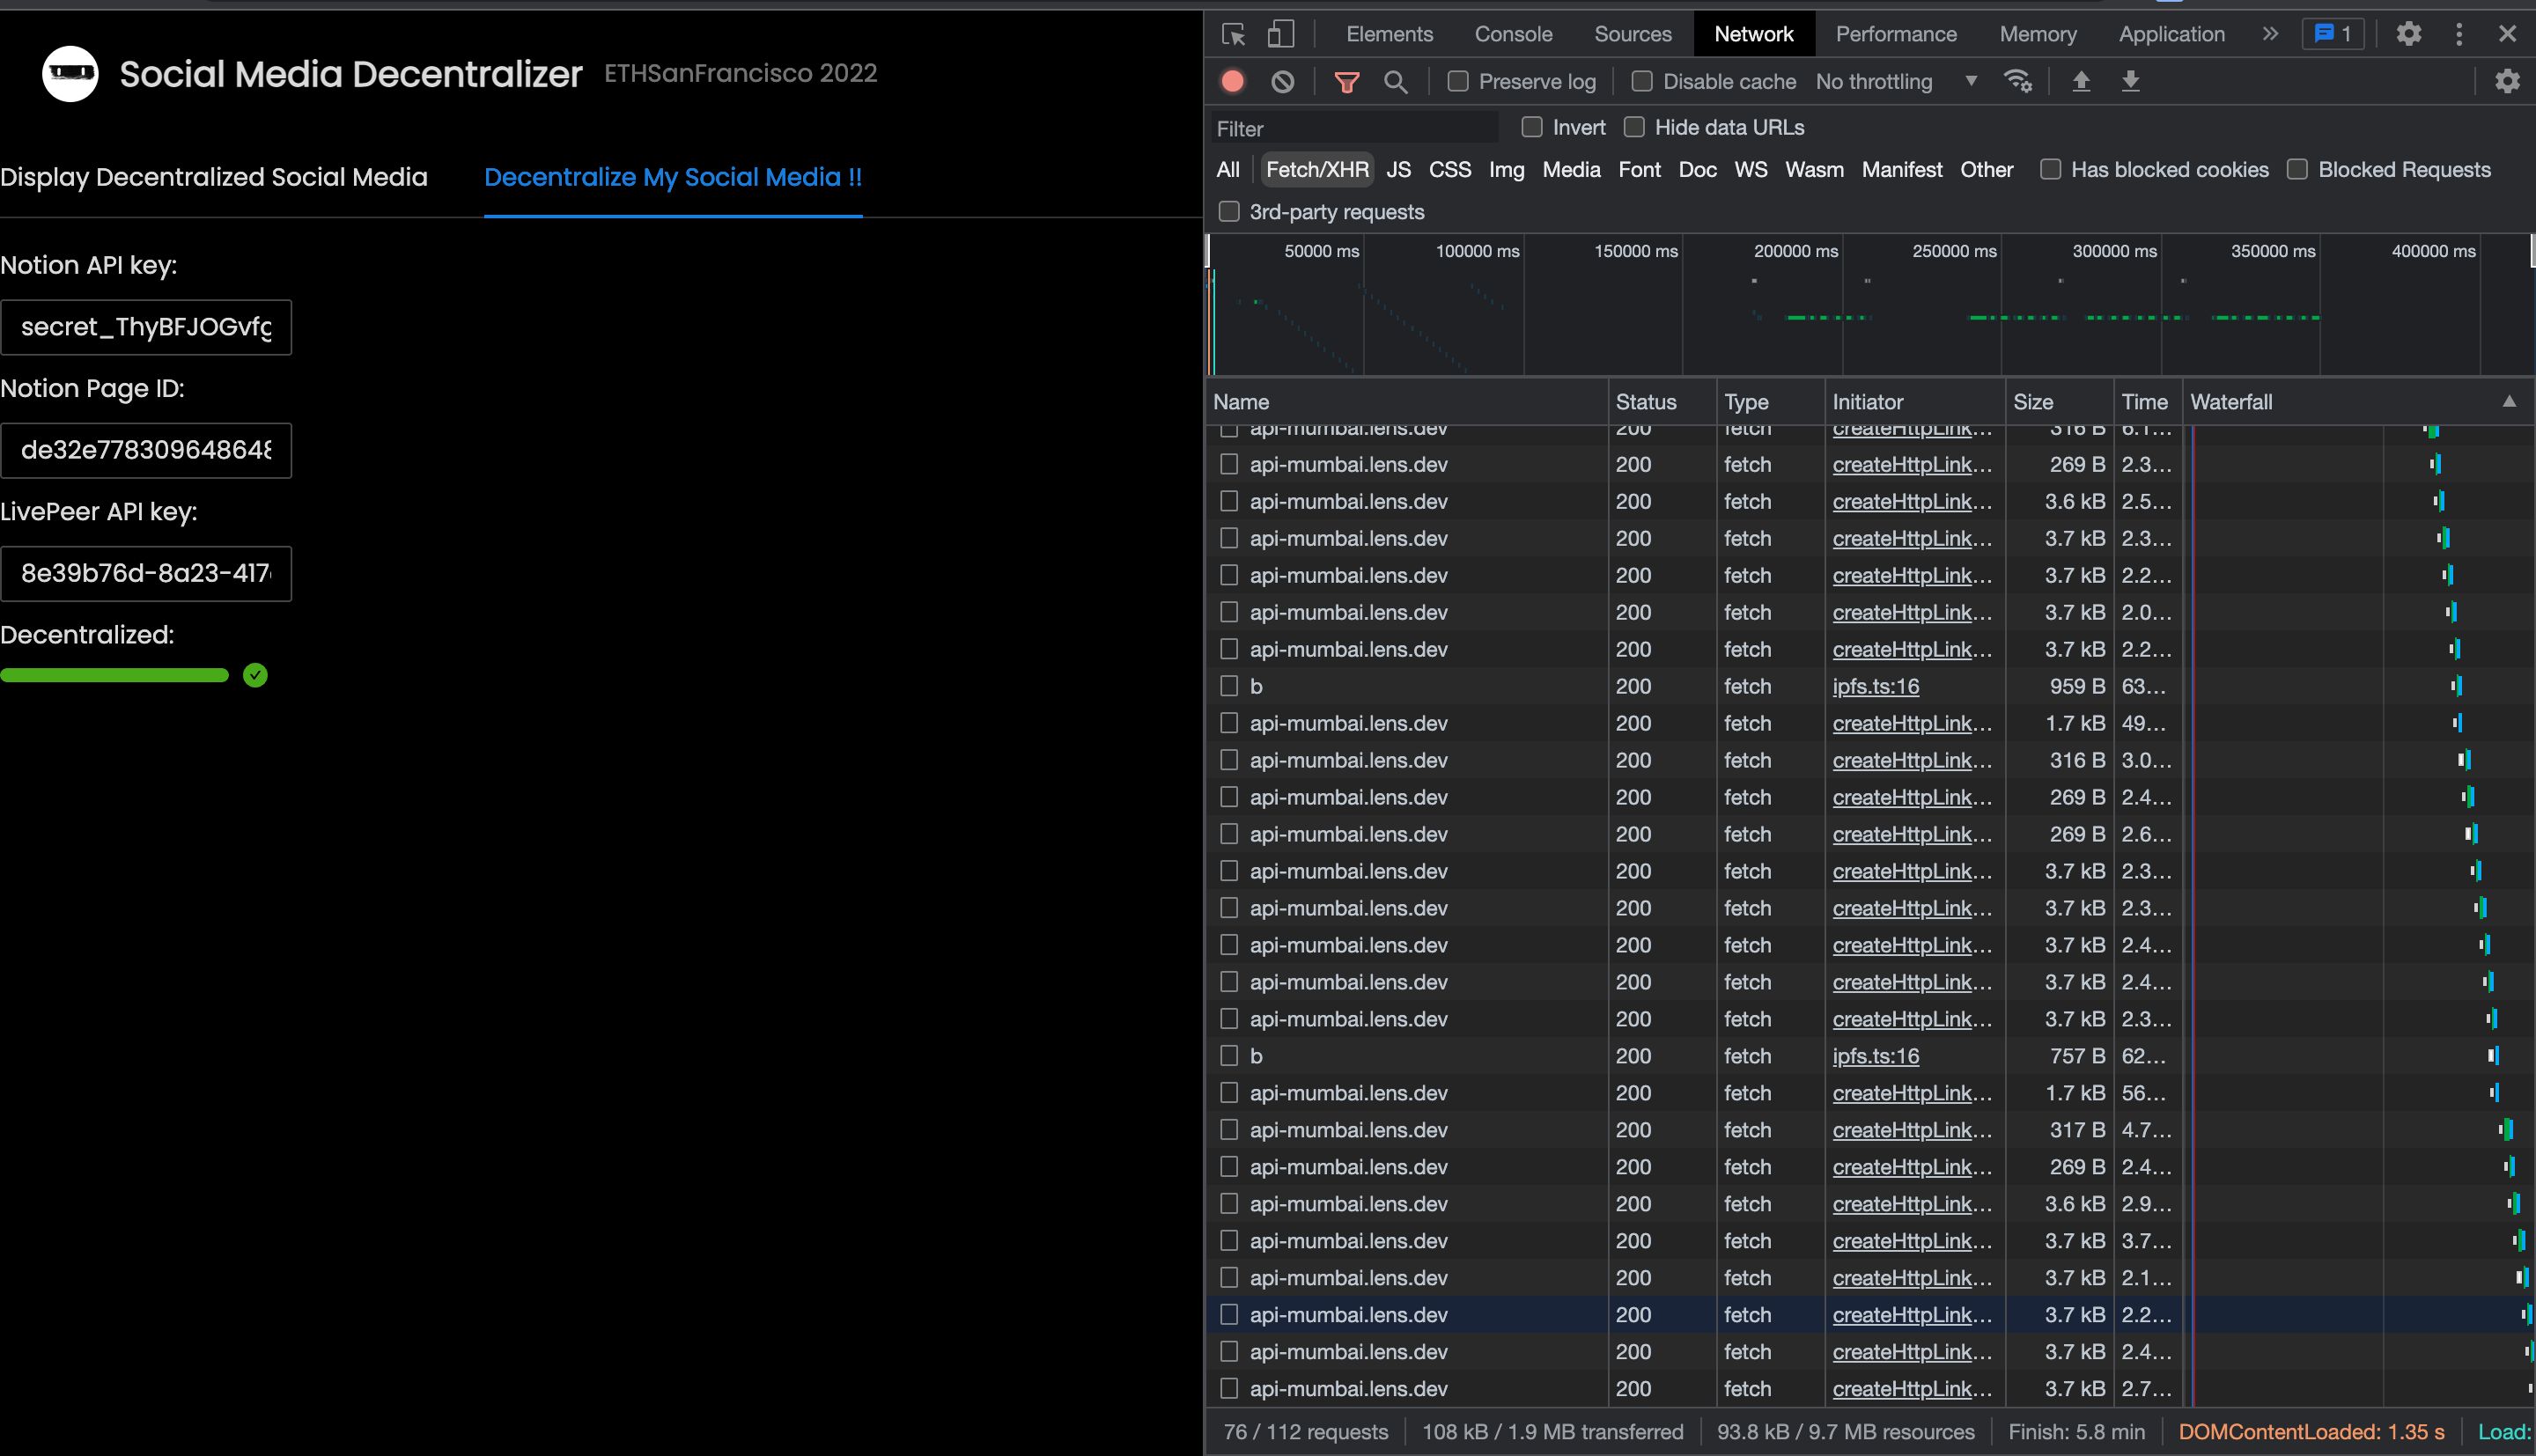The width and height of the screenshot is (2536, 1456).
Task: Open the No throttling dropdown
Action: 1897,82
